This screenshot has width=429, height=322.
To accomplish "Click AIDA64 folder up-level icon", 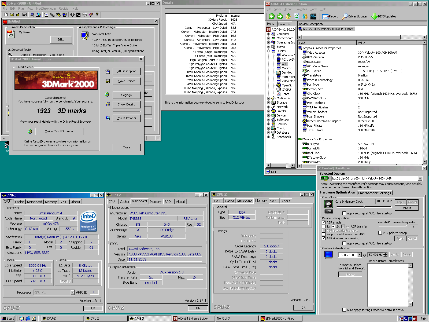I will click(288, 16).
